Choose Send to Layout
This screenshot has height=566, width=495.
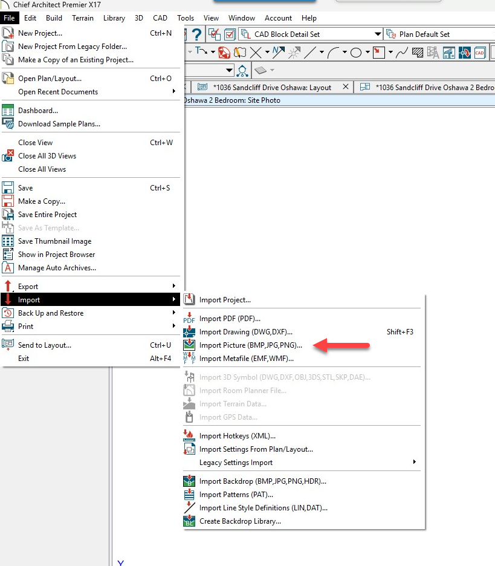[91, 345]
